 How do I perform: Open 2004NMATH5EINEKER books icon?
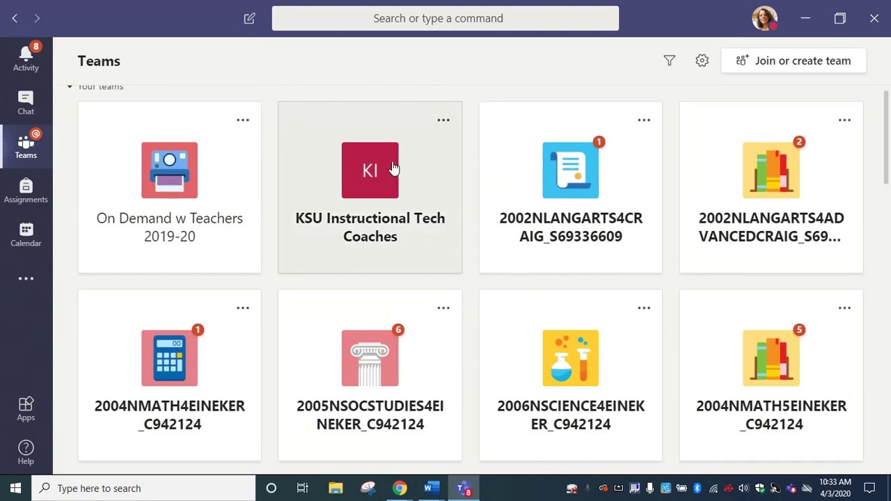point(771,358)
